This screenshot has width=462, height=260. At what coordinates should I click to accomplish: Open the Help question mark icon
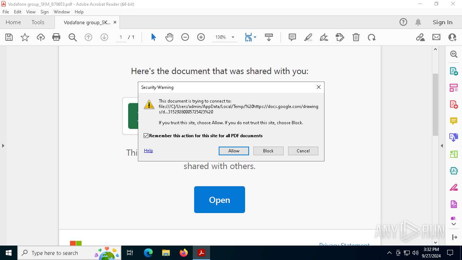click(403, 22)
